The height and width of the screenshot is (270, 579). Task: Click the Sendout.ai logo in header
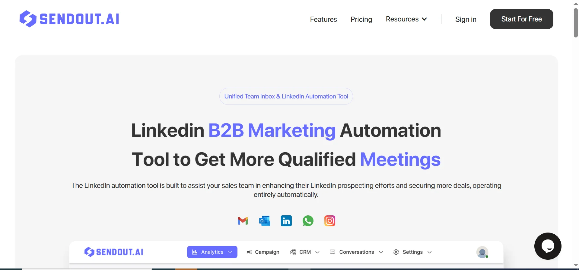pyautogui.click(x=69, y=19)
